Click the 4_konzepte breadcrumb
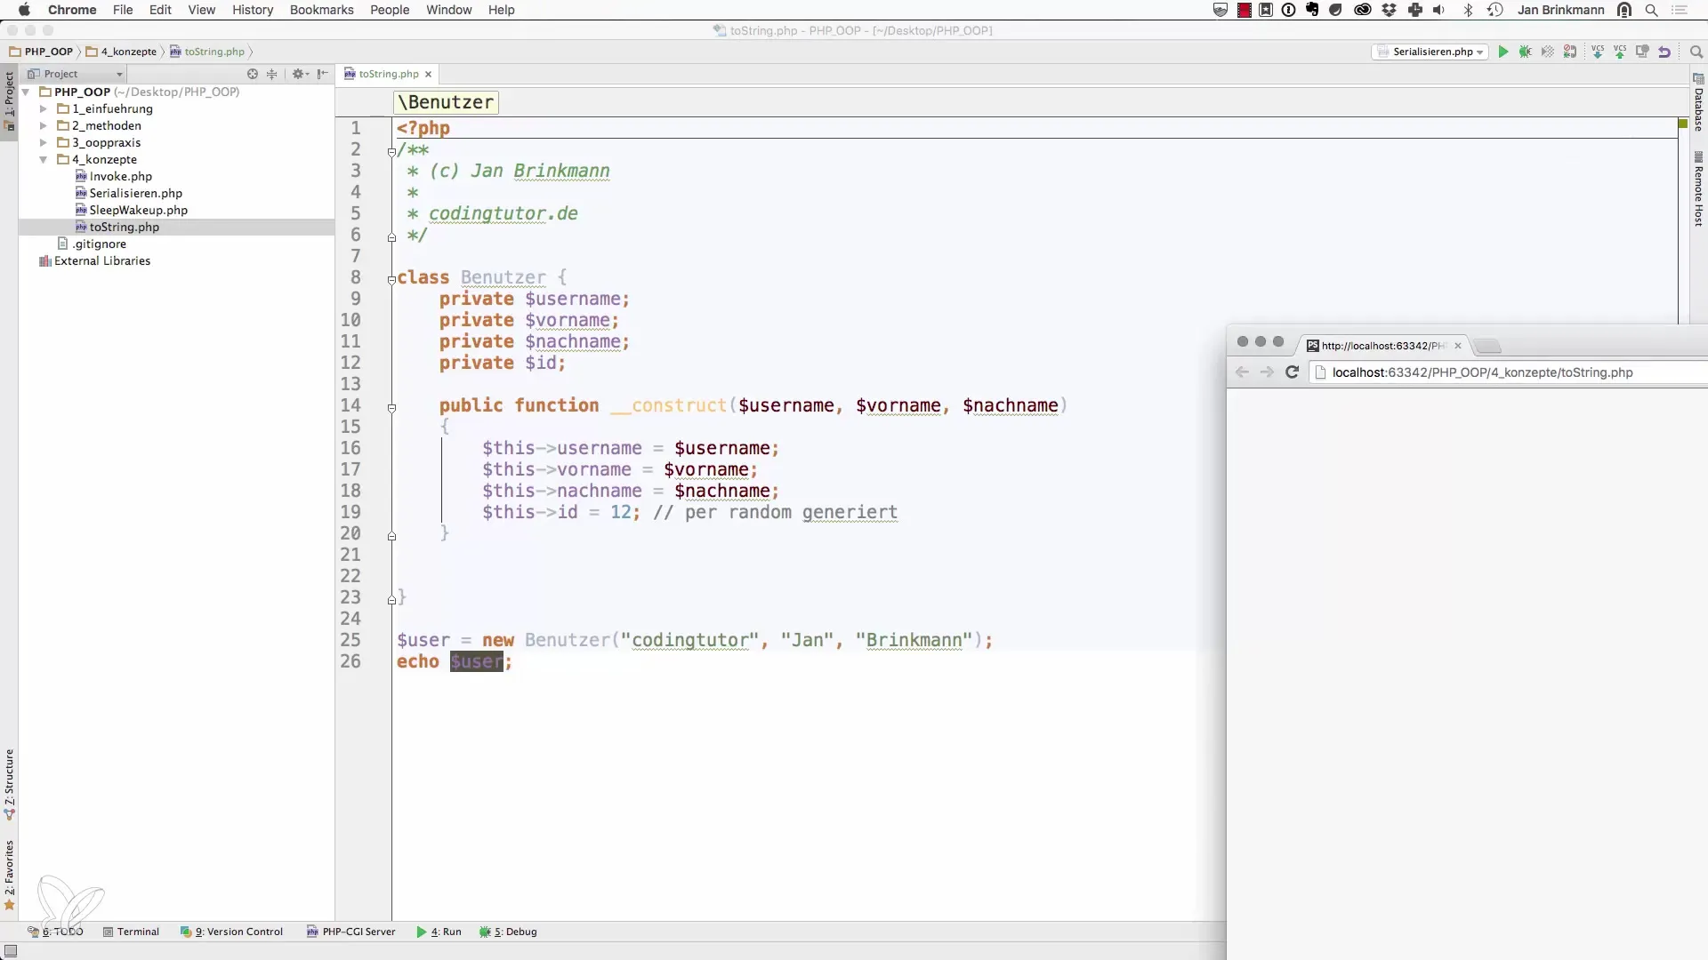 click(x=128, y=52)
